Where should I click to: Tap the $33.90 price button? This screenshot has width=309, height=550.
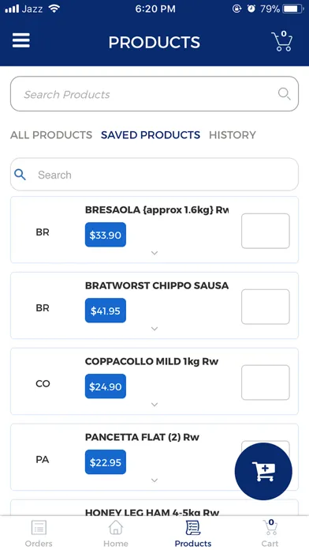click(x=106, y=235)
